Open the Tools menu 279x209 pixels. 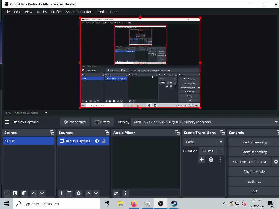click(101, 12)
